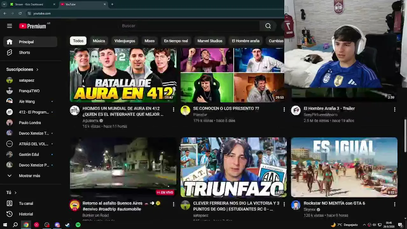
Task: Open more options for Rockstar GTA 6 video
Action: coord(395,204)
